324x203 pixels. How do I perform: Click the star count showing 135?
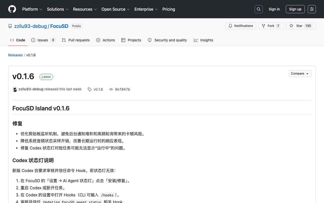coord(308,26)
